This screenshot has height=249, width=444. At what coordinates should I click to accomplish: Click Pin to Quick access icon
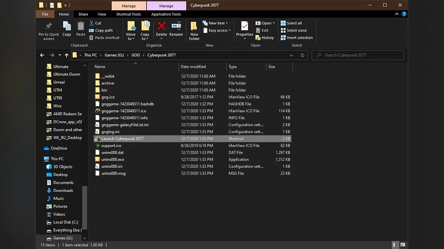tap(48, 27)
